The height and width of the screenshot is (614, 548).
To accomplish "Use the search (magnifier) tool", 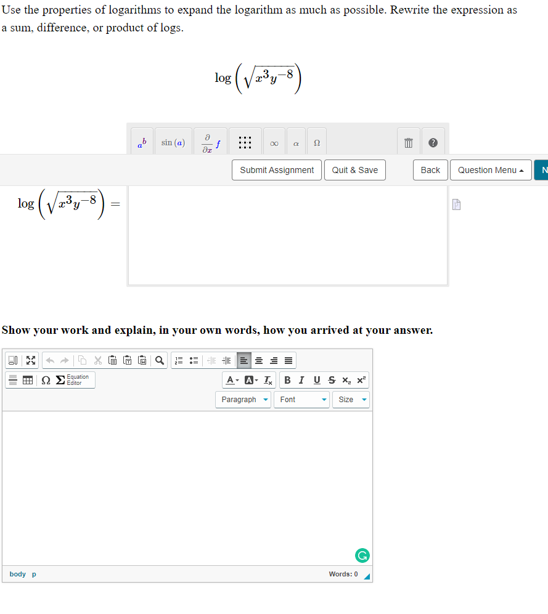I will (159, 360).
